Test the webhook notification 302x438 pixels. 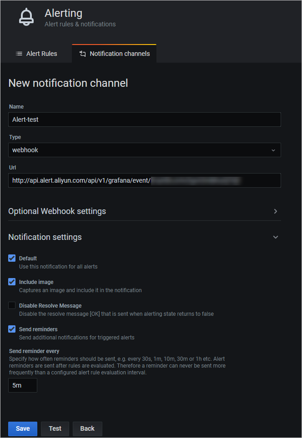click(55, 428)
